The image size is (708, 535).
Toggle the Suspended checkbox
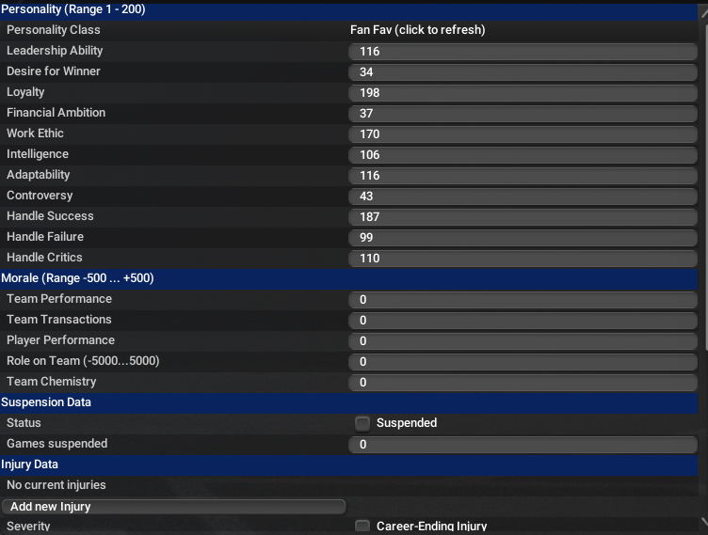[362, 423]
